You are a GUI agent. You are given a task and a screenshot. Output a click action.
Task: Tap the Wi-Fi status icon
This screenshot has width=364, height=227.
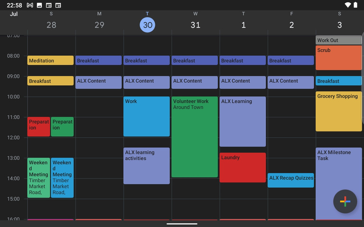(x=348, y=5)
